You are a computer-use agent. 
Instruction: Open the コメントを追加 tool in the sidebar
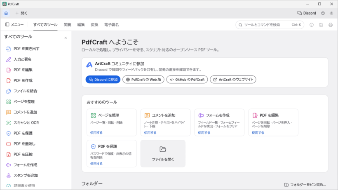[36, 112]
